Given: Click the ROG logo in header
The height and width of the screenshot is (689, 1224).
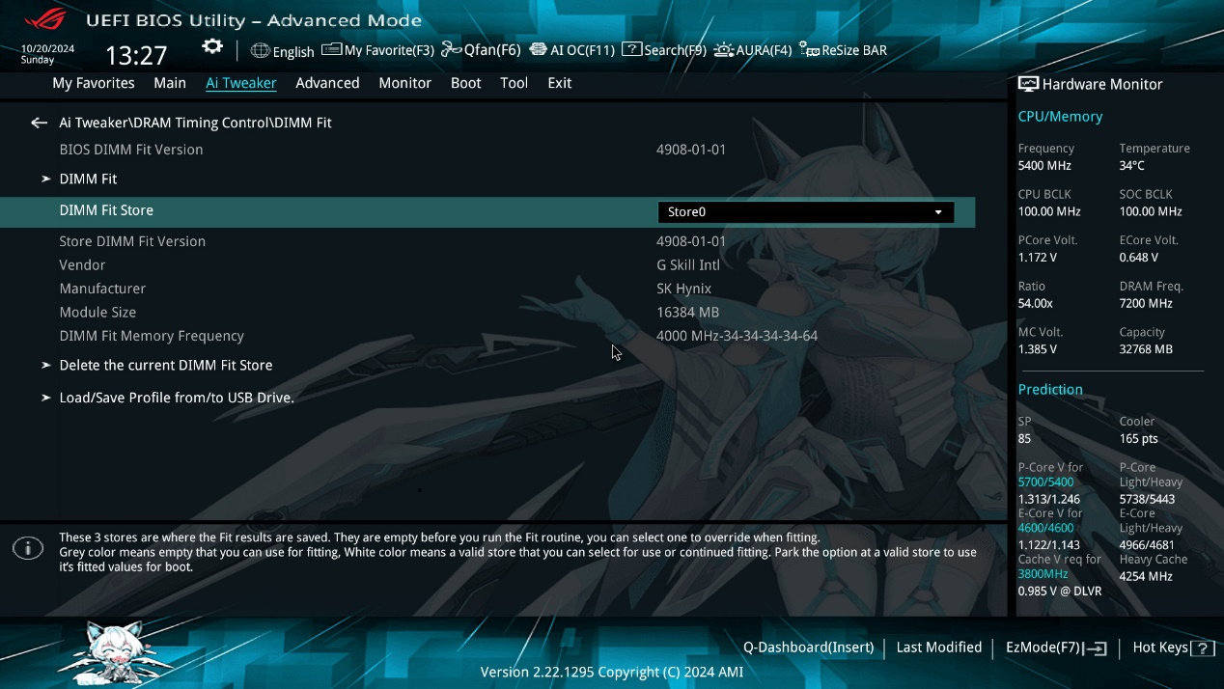Looking at the screenshot, I should 44,18.
